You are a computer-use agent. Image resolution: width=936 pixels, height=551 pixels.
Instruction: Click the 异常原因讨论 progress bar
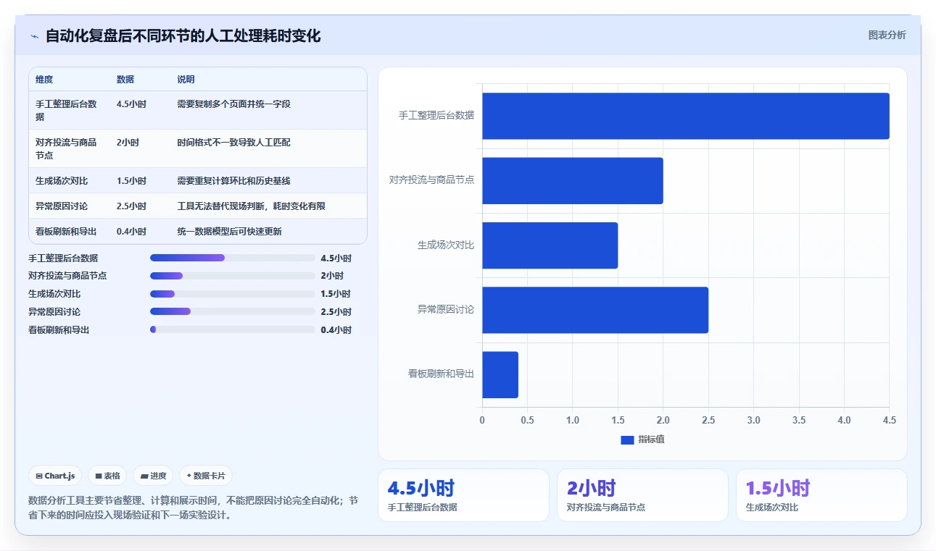coord(233,311)
